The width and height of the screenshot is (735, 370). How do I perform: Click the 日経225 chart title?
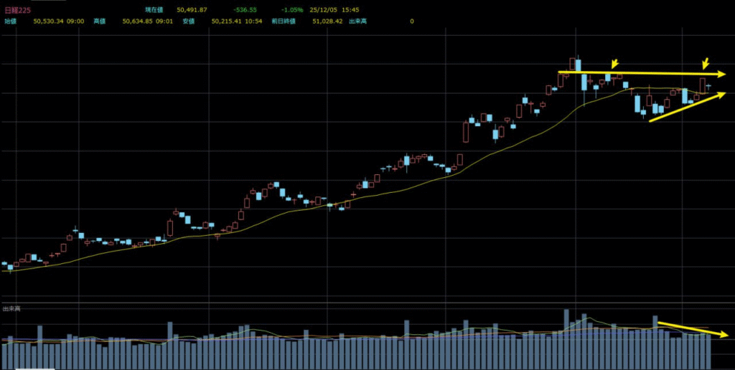[18, 9]
